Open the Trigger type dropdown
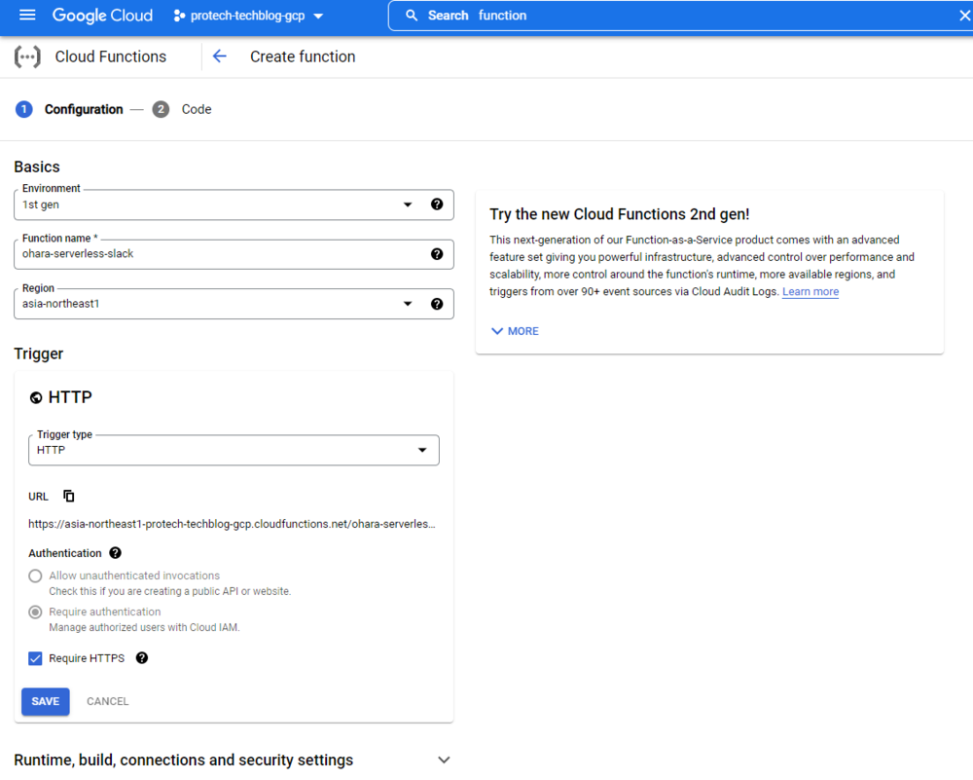Screen dimensions: 973x780 point(422,450)
